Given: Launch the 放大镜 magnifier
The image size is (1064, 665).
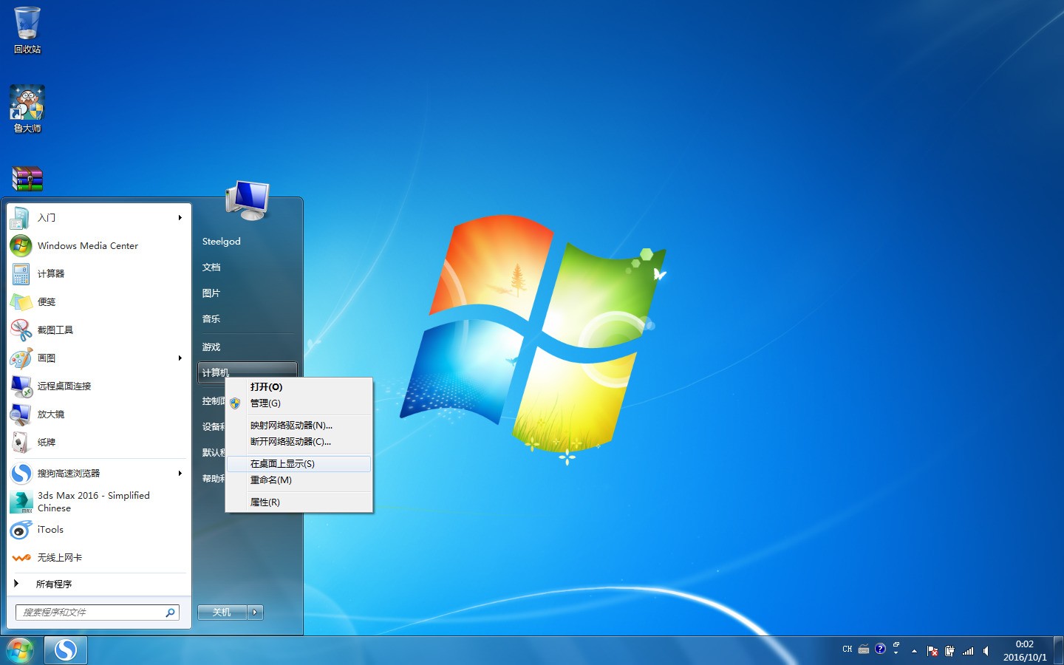Looking at the screenshot, I should 98,414.
